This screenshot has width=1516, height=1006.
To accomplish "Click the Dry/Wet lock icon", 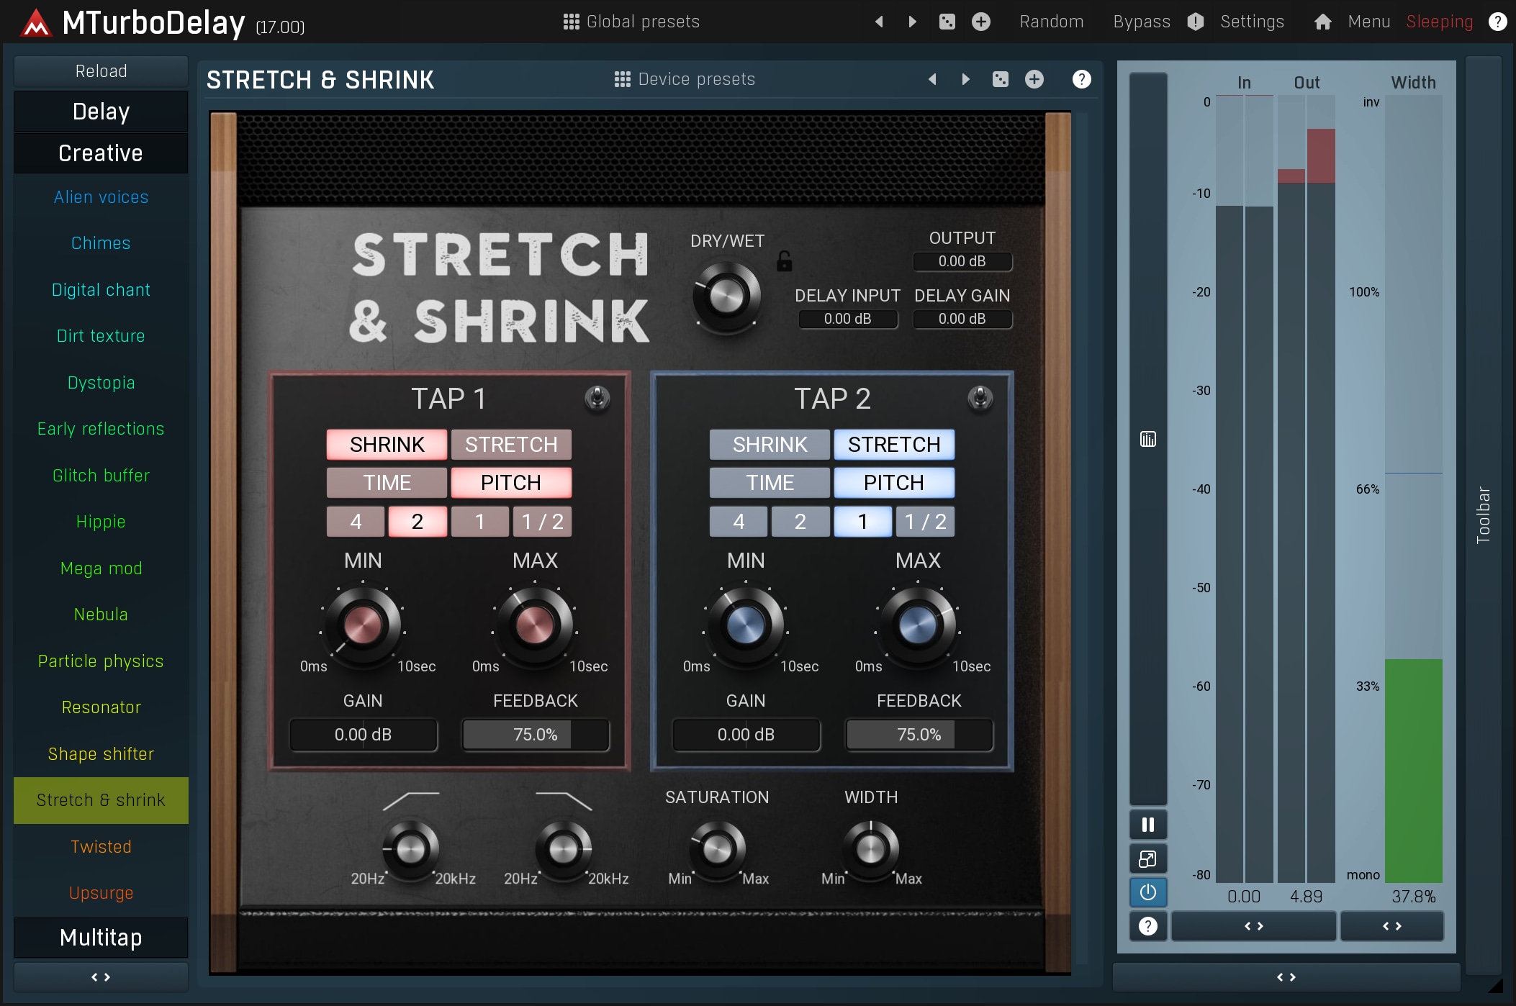I will (x=784, y=261).
